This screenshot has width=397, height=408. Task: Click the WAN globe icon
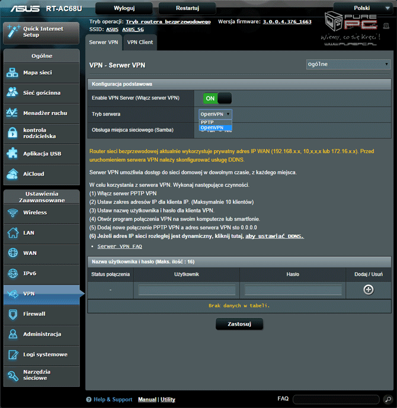[x=12, y=253]
